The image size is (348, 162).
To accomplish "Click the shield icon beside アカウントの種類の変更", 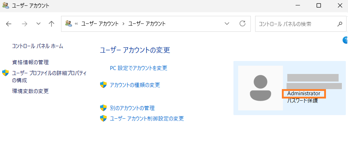I will click(x=103, y=85).
